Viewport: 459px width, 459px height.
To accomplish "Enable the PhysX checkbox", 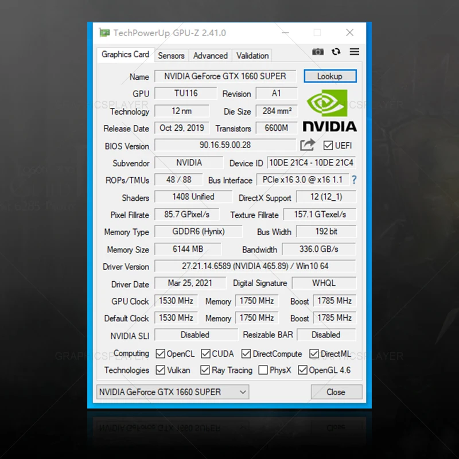I will tap(263, 370).
